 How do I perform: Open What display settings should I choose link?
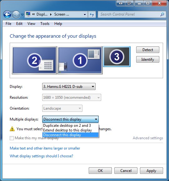42,156
